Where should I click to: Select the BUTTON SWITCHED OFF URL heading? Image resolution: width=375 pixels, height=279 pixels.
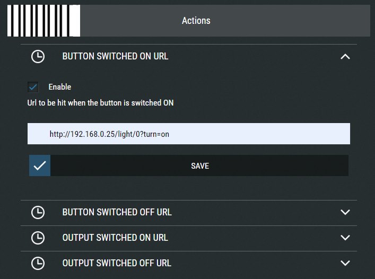[117, 212]
